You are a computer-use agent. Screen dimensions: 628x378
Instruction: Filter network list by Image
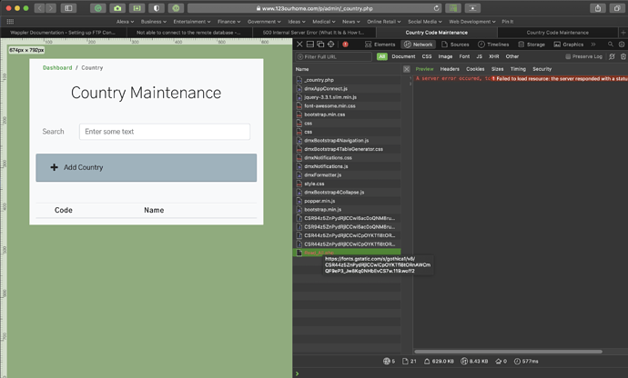point(445,56)
